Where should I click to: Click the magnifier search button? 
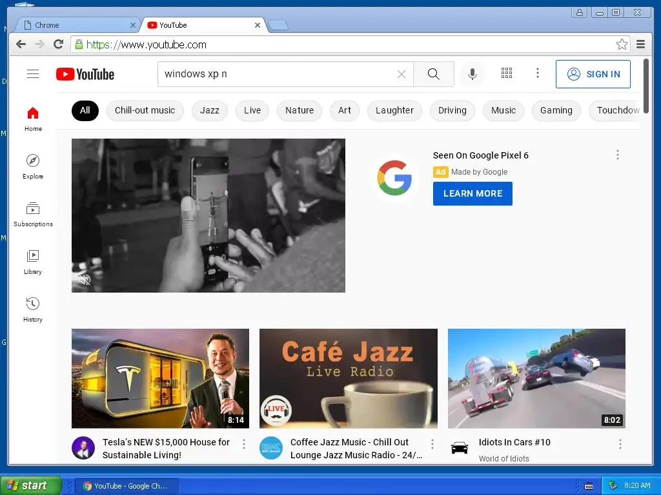[x=433, y=74]
